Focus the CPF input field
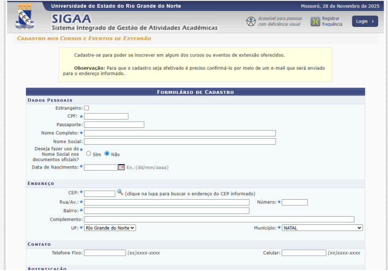 click(x=106, y=116)
